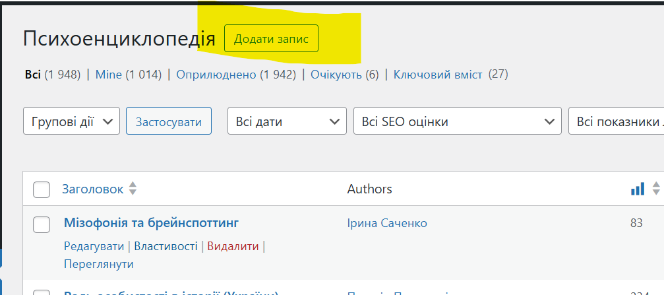664x295 pixels.
Task: Expand the Всі дати date filter
Action: (x=287, y=121)
